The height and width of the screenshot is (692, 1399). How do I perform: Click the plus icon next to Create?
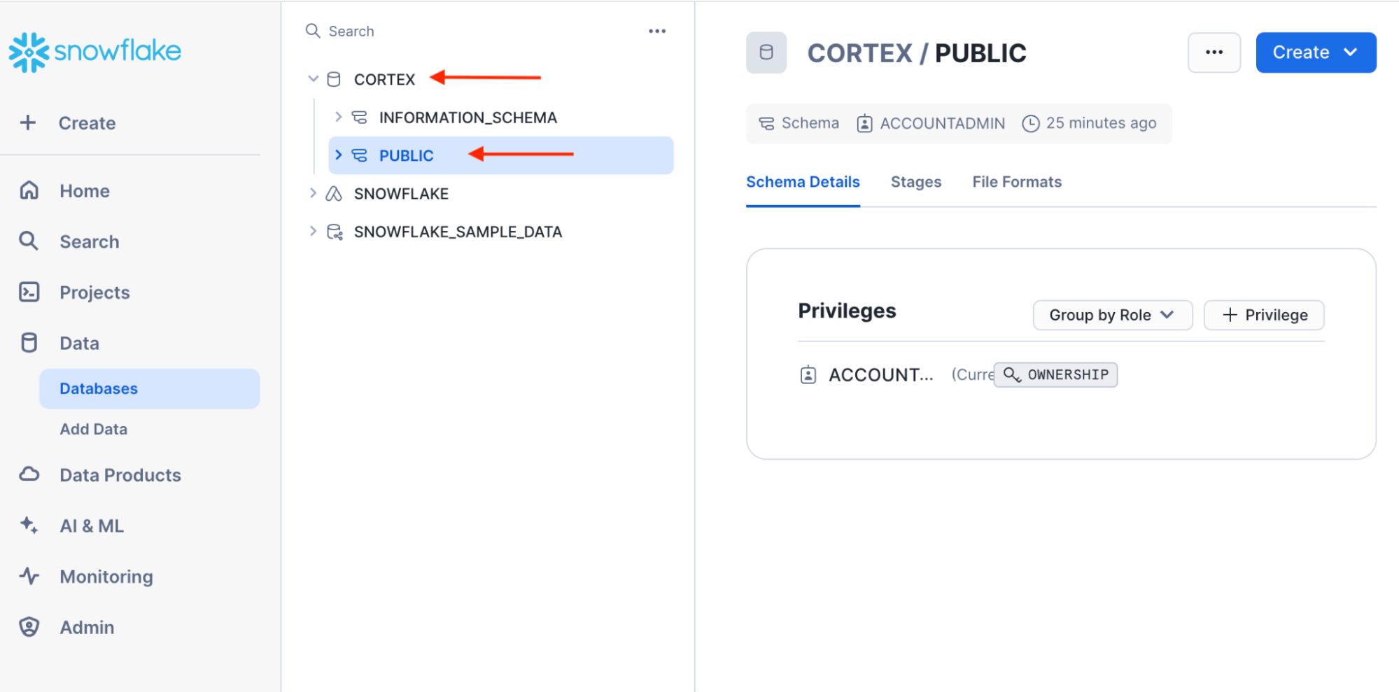pos(28,122)
